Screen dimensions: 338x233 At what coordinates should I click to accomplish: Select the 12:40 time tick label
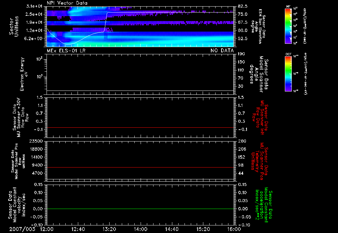78,229
